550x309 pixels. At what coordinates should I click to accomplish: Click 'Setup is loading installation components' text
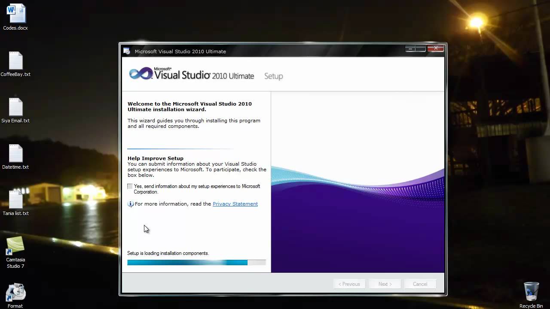168,253
